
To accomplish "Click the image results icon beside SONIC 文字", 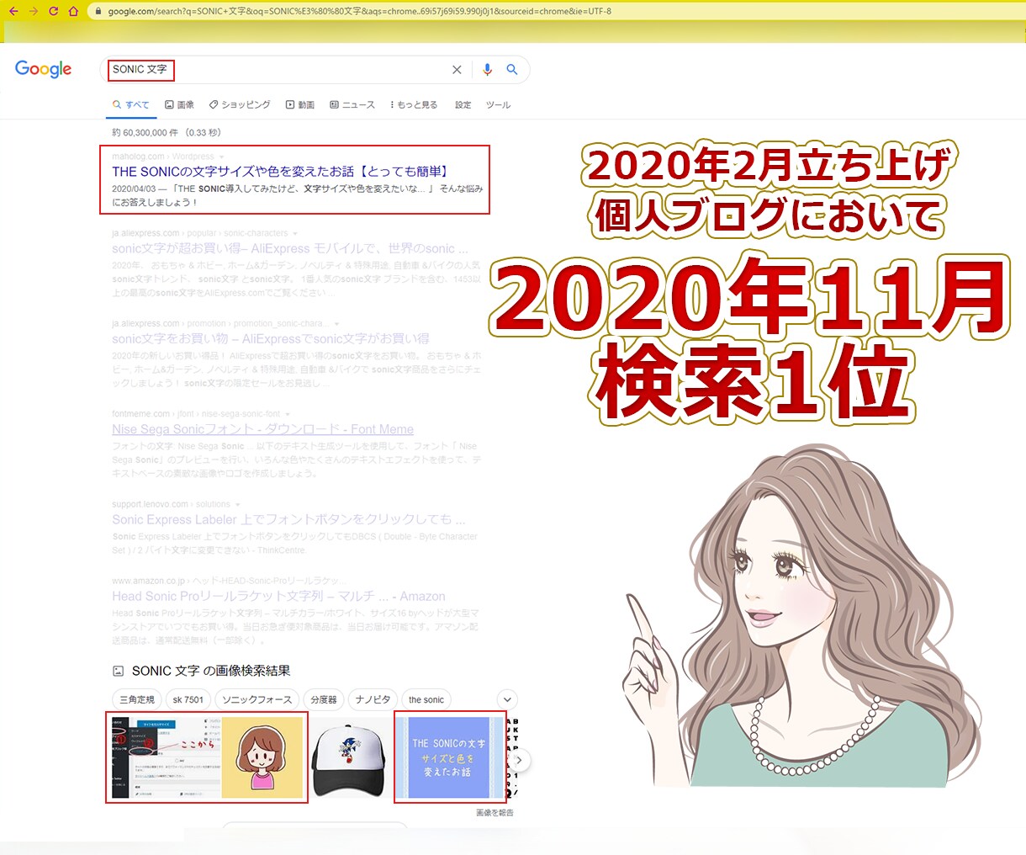I will 118,672.
